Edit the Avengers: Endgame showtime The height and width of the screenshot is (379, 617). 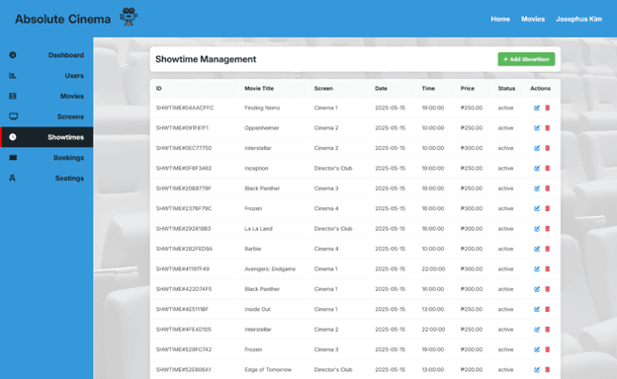tap(537, 269)
